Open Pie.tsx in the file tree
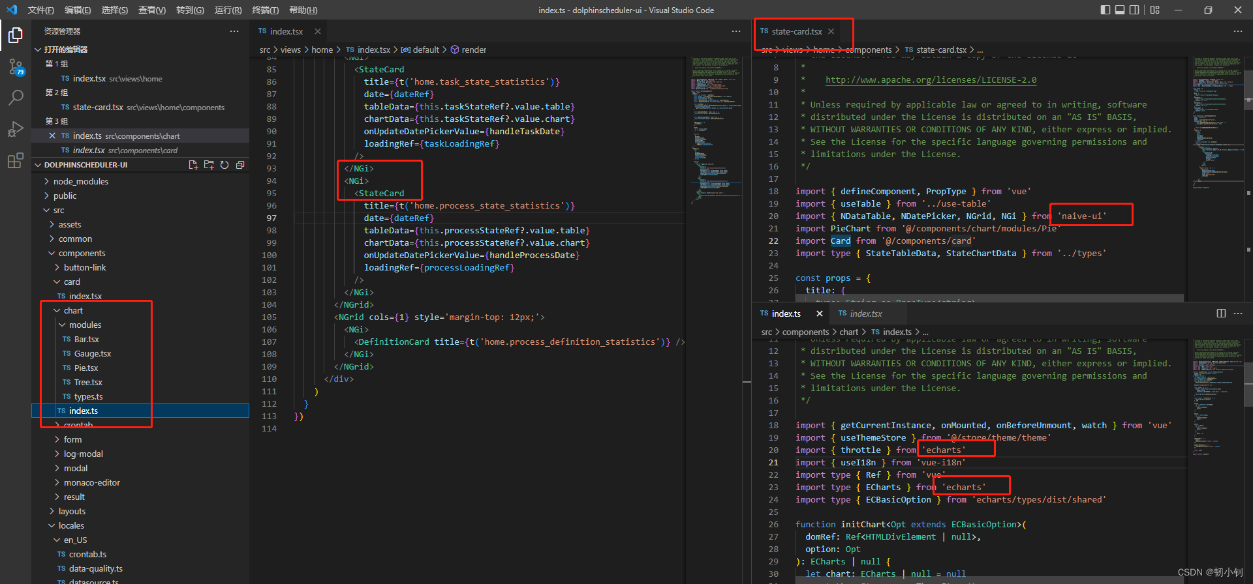The width and height of the screenshot is (1253, 584). point(86,368)
